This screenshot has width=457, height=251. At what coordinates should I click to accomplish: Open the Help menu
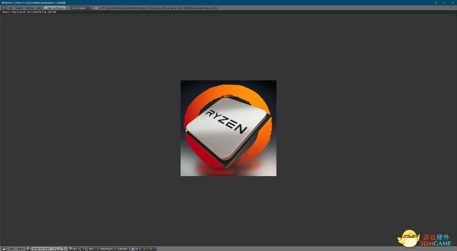point(39,8)
